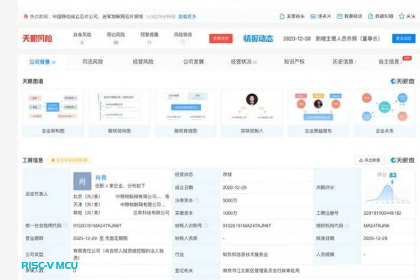Go to the 公司发展 tab
This screenshot has width=420, height=280.
[193, 62]
